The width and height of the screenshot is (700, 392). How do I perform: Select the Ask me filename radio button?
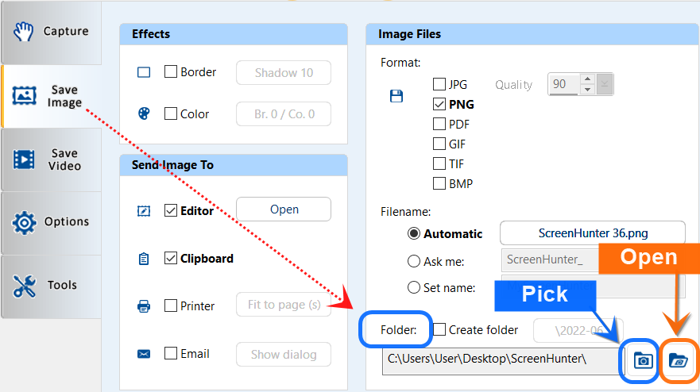pyautogui.click(x=414, y=261)
